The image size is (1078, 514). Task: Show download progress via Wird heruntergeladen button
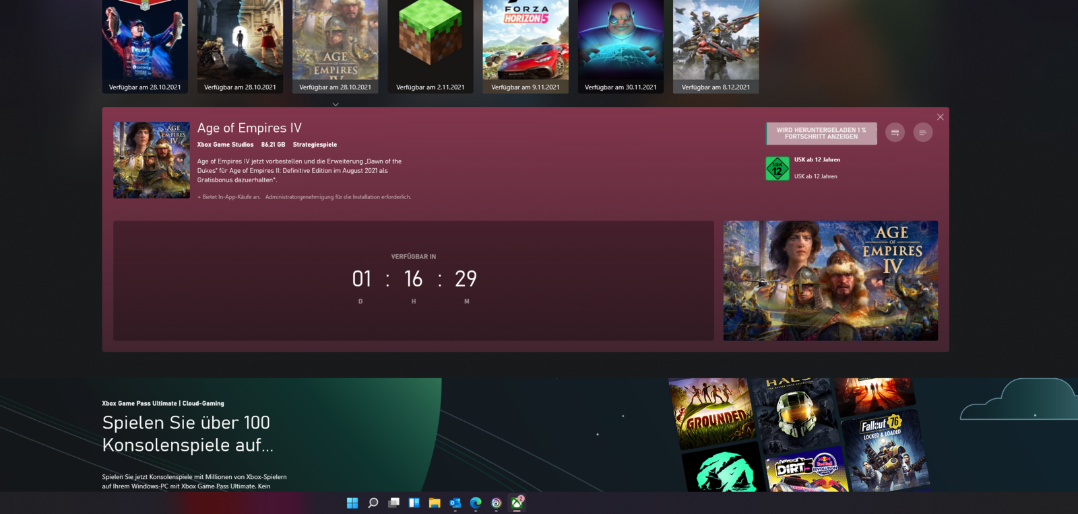tap(821, 133)
